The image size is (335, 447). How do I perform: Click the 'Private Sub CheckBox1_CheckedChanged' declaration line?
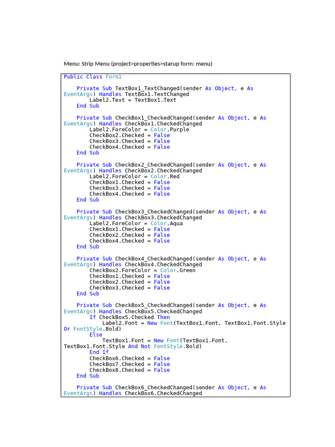[171, 118]
